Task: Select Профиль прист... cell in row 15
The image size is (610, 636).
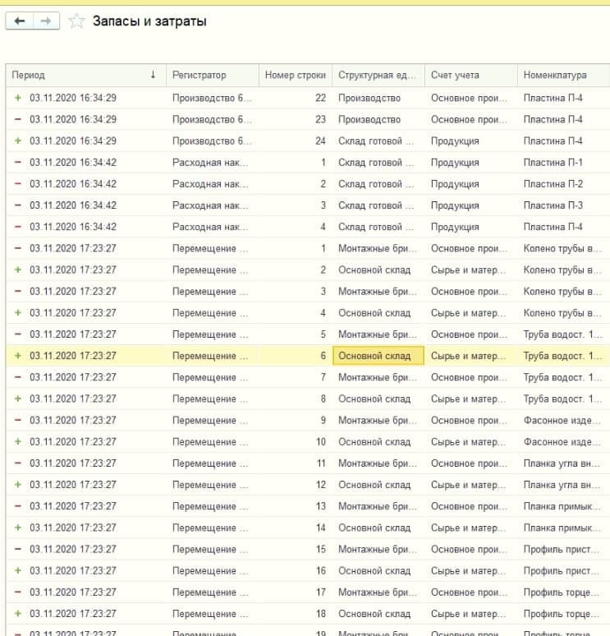Action: tap(563, 549)
